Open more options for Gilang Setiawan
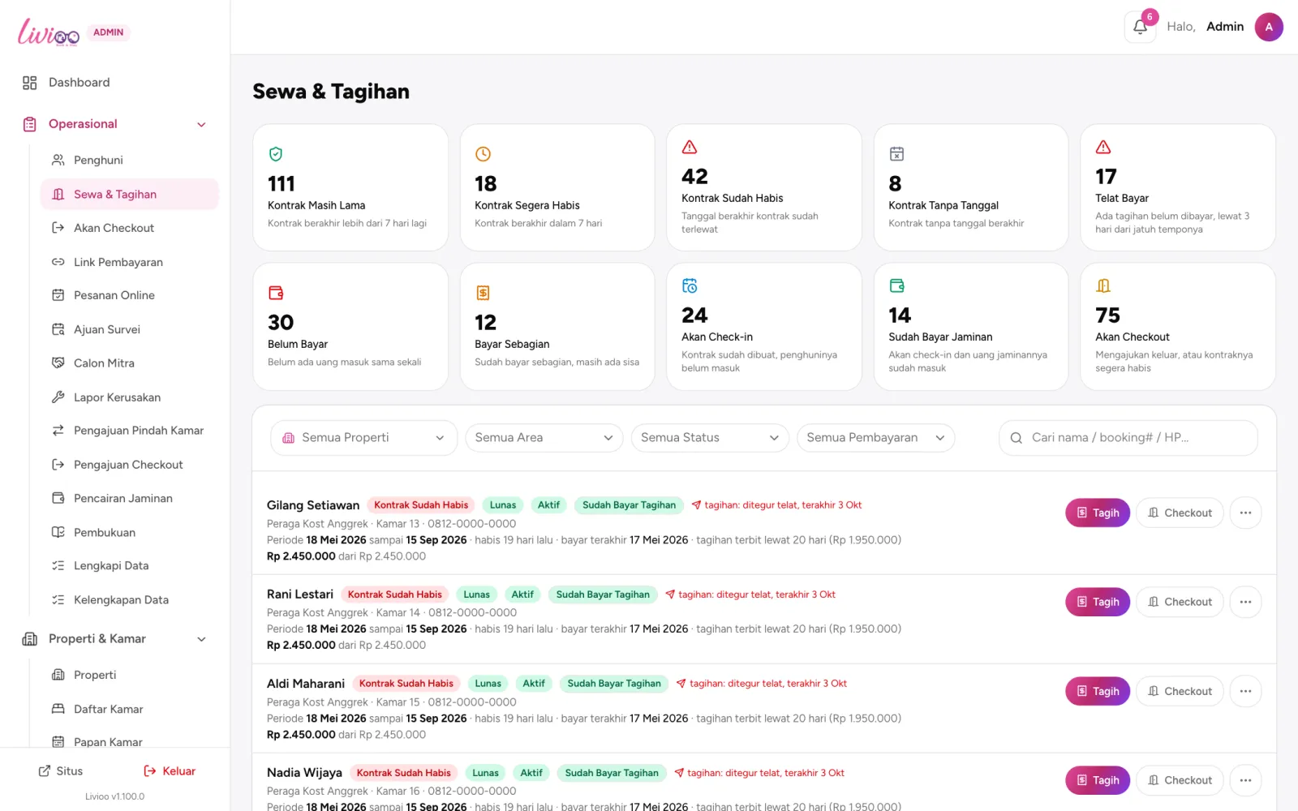1298x811 pixels. [1245, 513]
